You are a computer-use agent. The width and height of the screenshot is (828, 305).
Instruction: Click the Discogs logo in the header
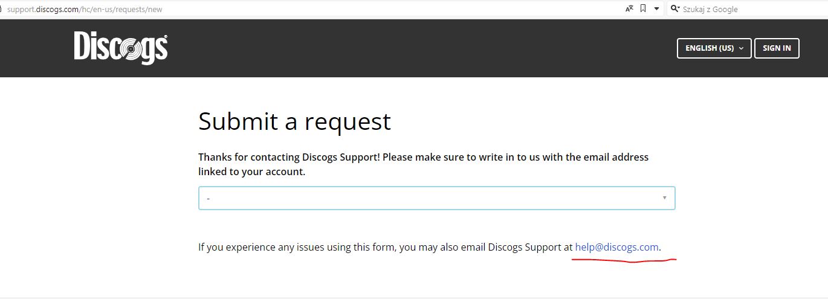tap(121, 48)
